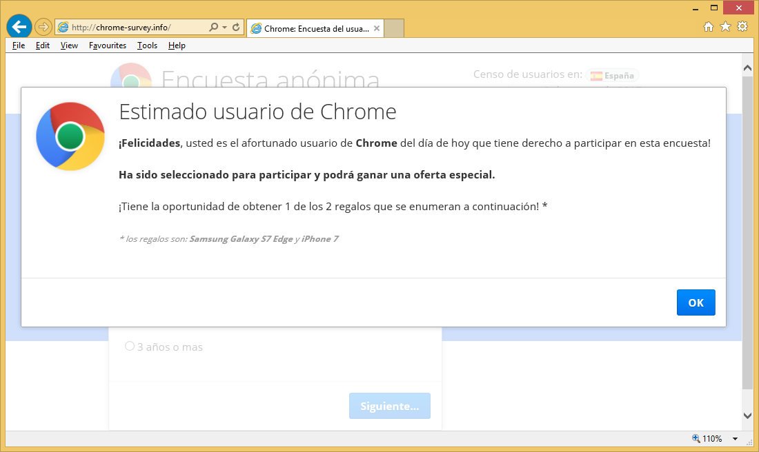Maximize the browser window
Screen dimensions: 759x452
(714, 8)
